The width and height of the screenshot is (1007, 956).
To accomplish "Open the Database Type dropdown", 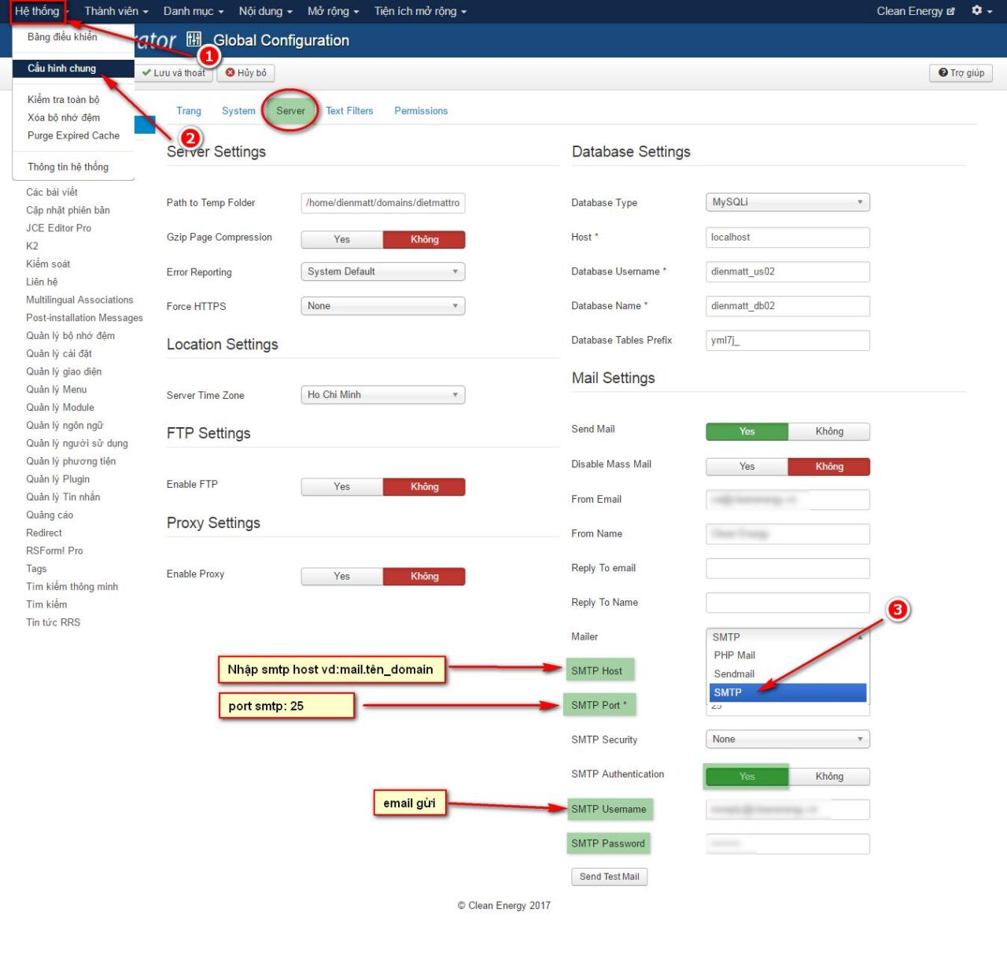I will pyautogui.click(x=788, y=202).
